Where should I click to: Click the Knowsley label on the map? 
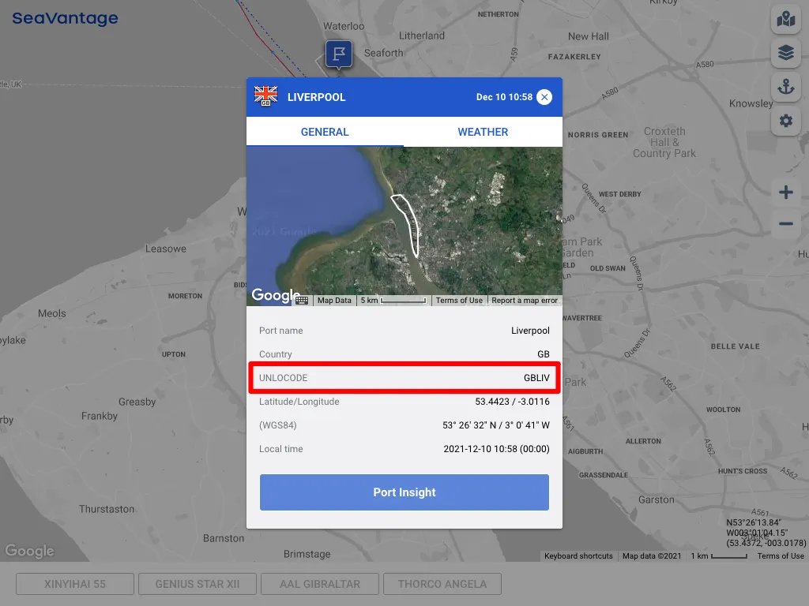751,103
